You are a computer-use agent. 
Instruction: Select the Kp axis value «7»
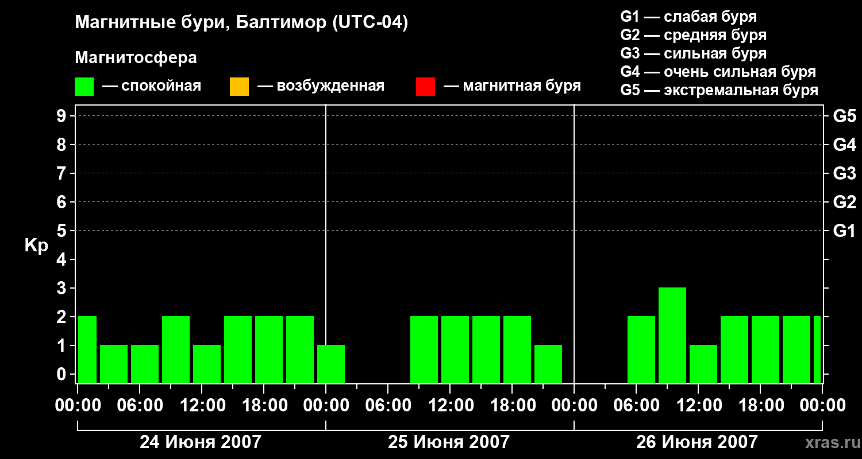point(63,173)
